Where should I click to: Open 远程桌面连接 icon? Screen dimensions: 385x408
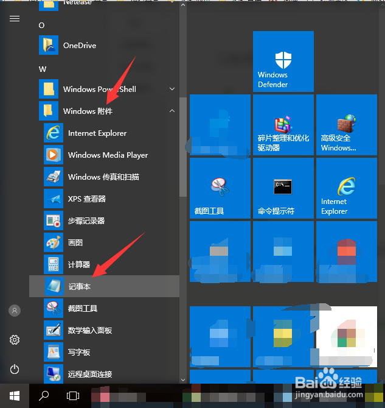[x=54, y=374]
